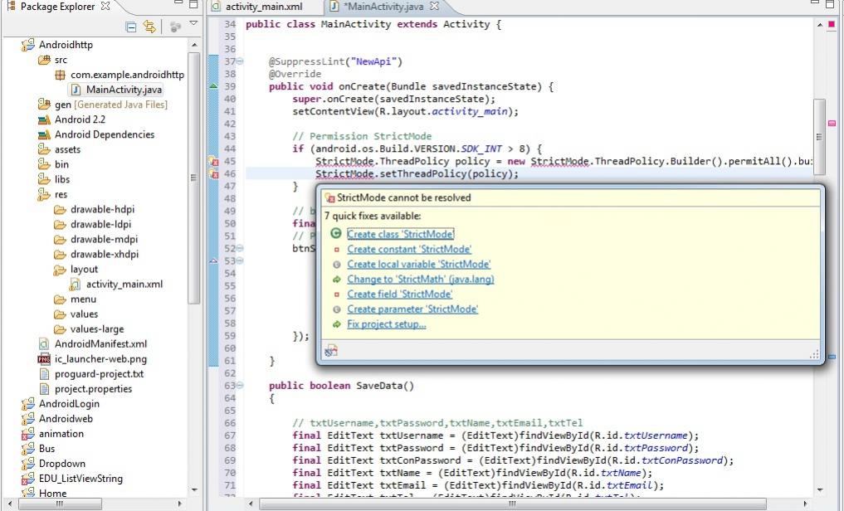The image size is (844, 511).
Task: Click quick fix Create constant 'StrictMode'
Action: pyautogui.click(x=409, y=249)
